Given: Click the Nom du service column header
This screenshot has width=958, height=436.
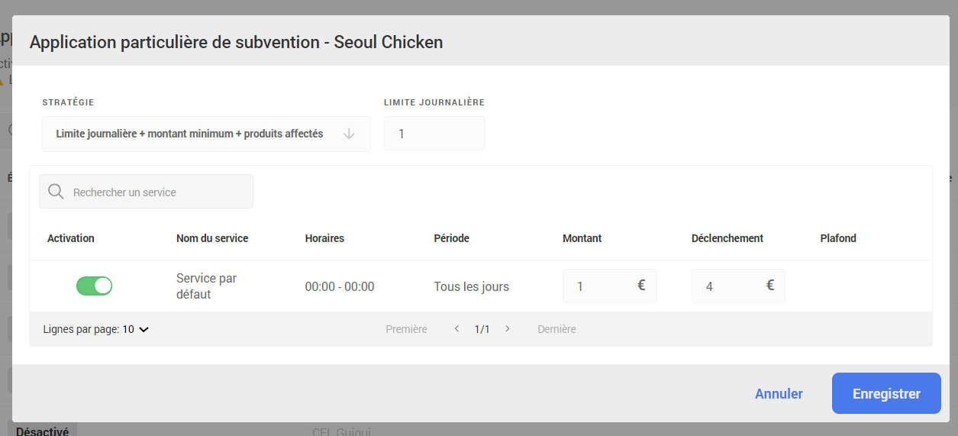Looking at the screenshot, I should 212,238.
